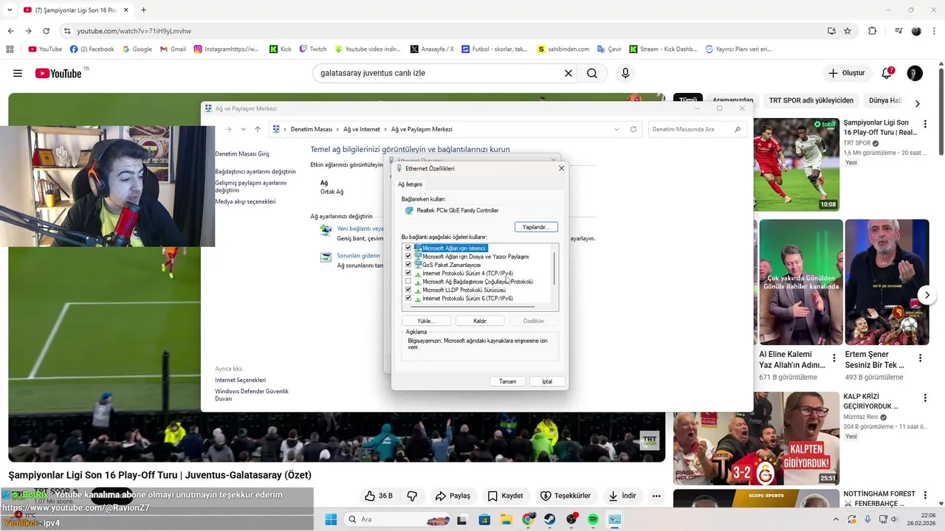The width and height of the screenshot is (945, 531).
Task: Open options for Al Eline Kalemi short
Action: [834, 358]
